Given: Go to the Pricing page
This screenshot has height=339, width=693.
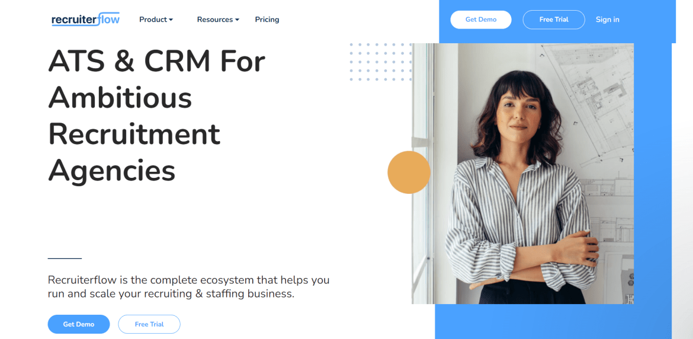Looking at the screenshot, I should tap(267, 20).
